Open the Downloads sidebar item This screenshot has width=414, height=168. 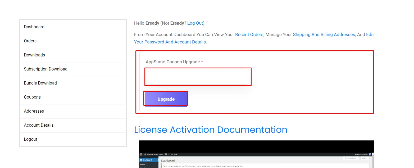coord(73,55)
